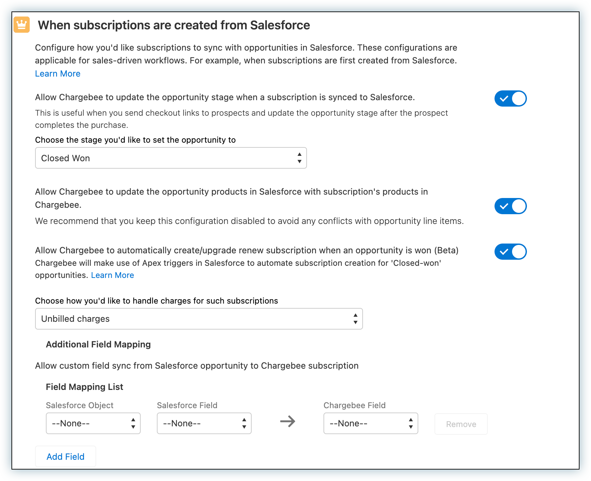Open the Closed Won stage dropdown
This screenshot has width=591, height=481.
click(x=171, y=158)
